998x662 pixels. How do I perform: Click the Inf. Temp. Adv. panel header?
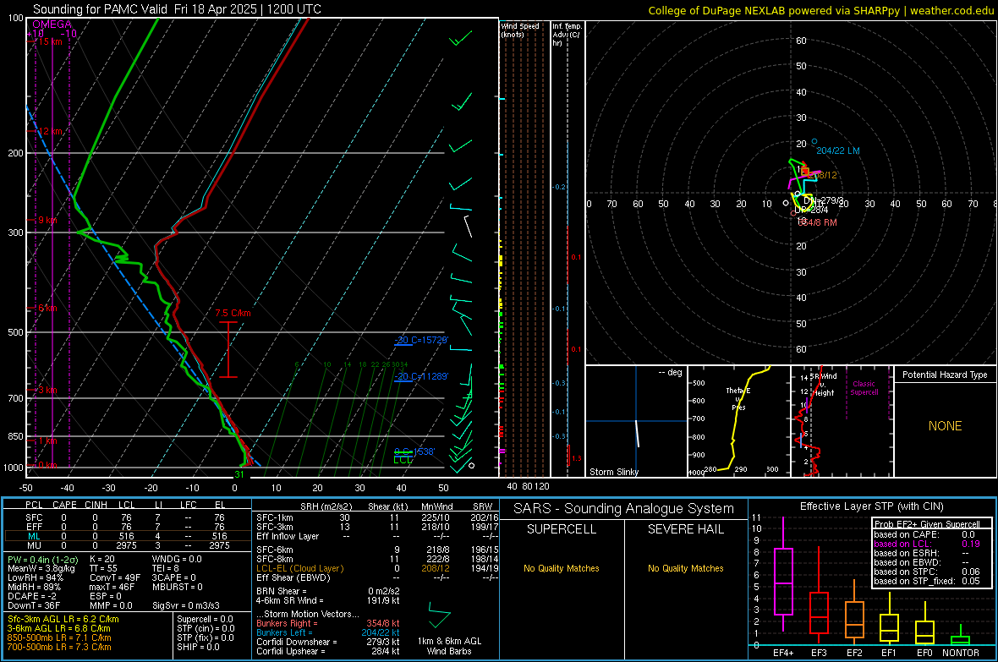tap(567, 35)
